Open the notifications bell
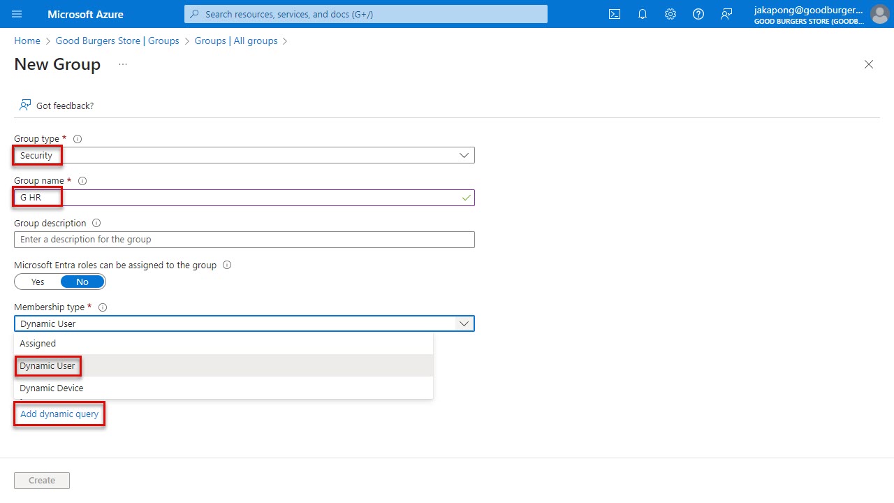 (x=642, y=14)
